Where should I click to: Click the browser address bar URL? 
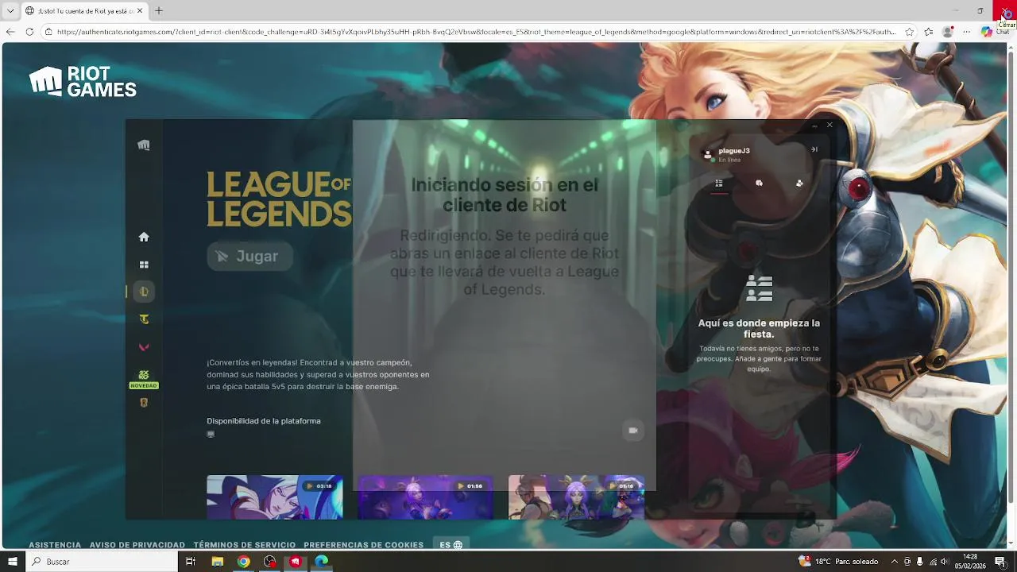(x=477, y=32)
